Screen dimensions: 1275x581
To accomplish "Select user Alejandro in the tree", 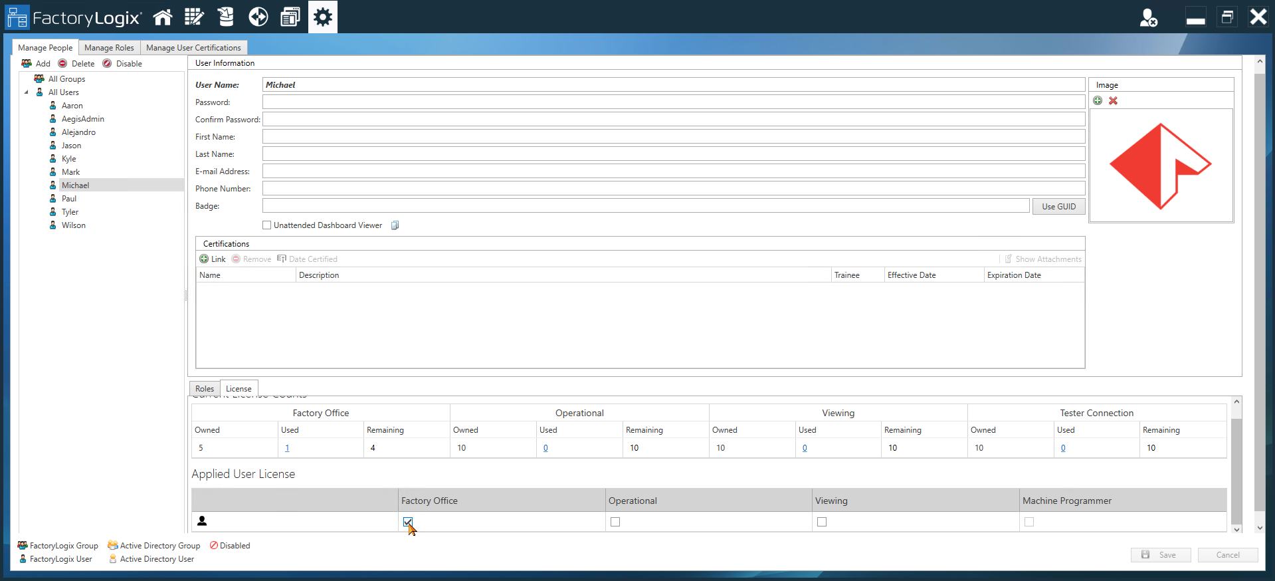I will [78, 132].
